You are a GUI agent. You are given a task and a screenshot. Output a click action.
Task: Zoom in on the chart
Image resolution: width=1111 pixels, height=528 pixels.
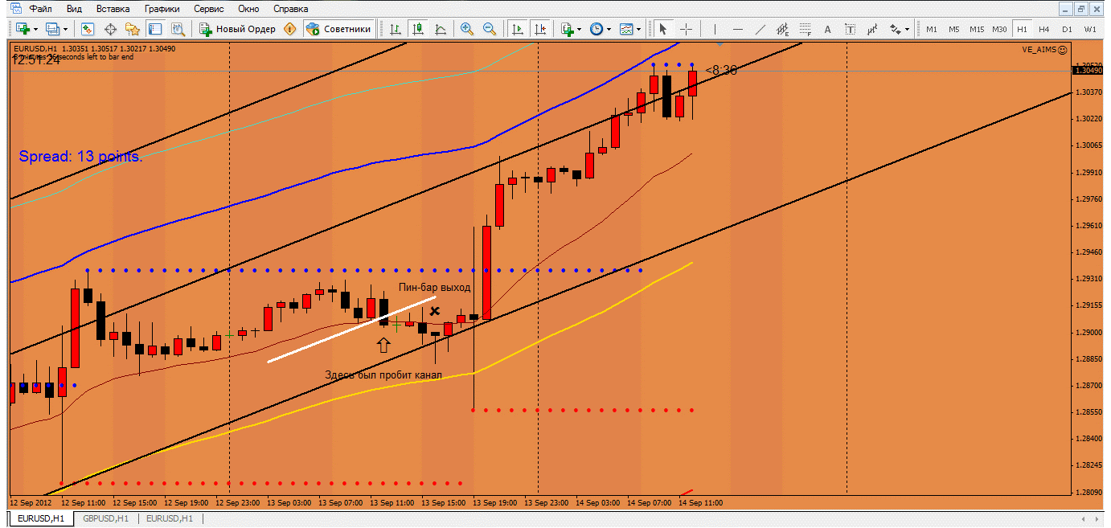pos(467,29)
